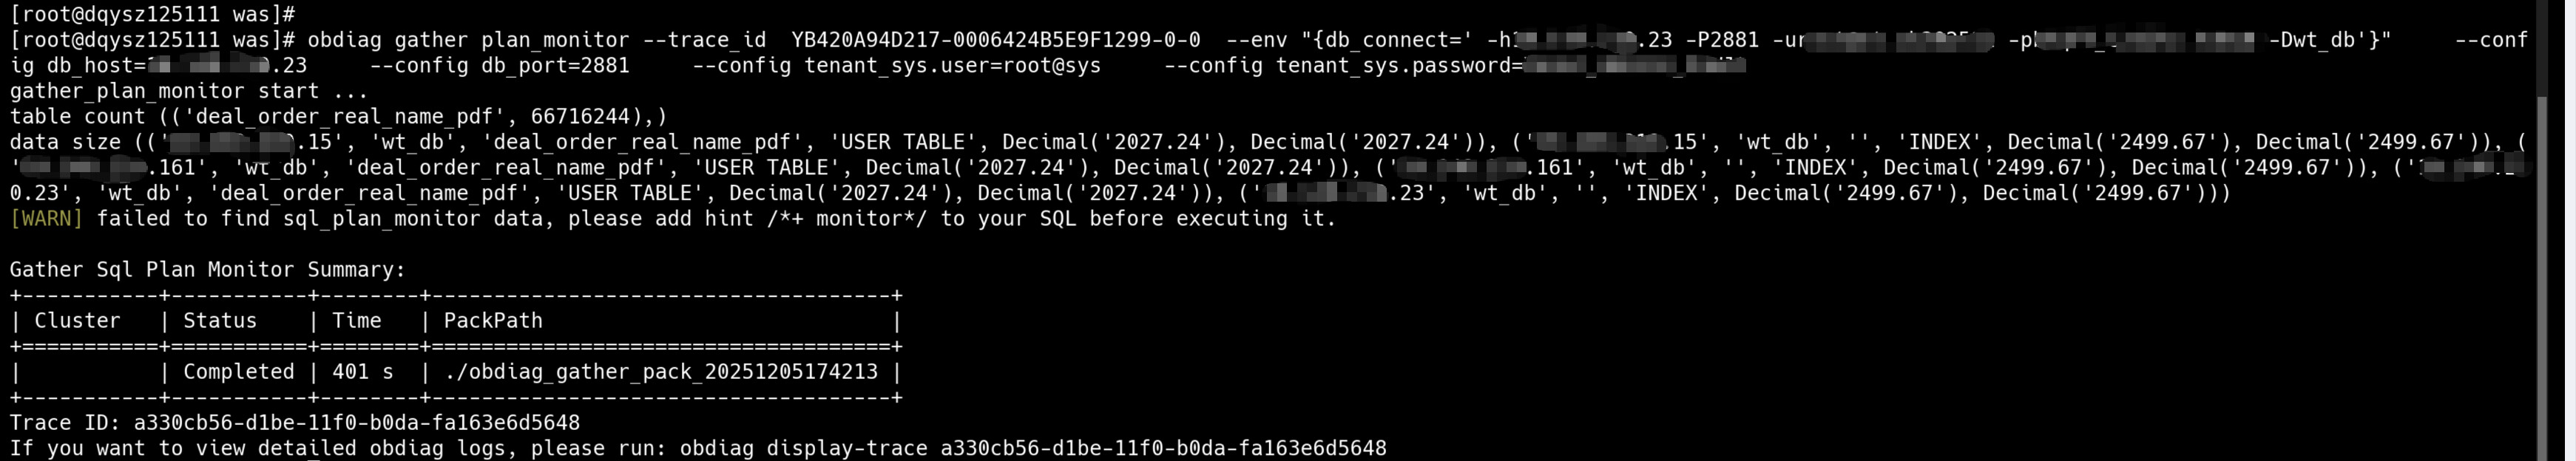Click the PackPath column header
Screen dimensions: 2576x461
tap(492, 321)
